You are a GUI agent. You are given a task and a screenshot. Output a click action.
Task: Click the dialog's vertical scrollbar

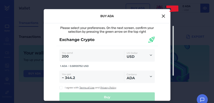click(x=173, y=50)
